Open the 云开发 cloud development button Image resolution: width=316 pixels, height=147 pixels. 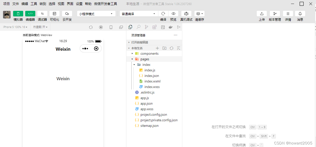coord(67,14)
